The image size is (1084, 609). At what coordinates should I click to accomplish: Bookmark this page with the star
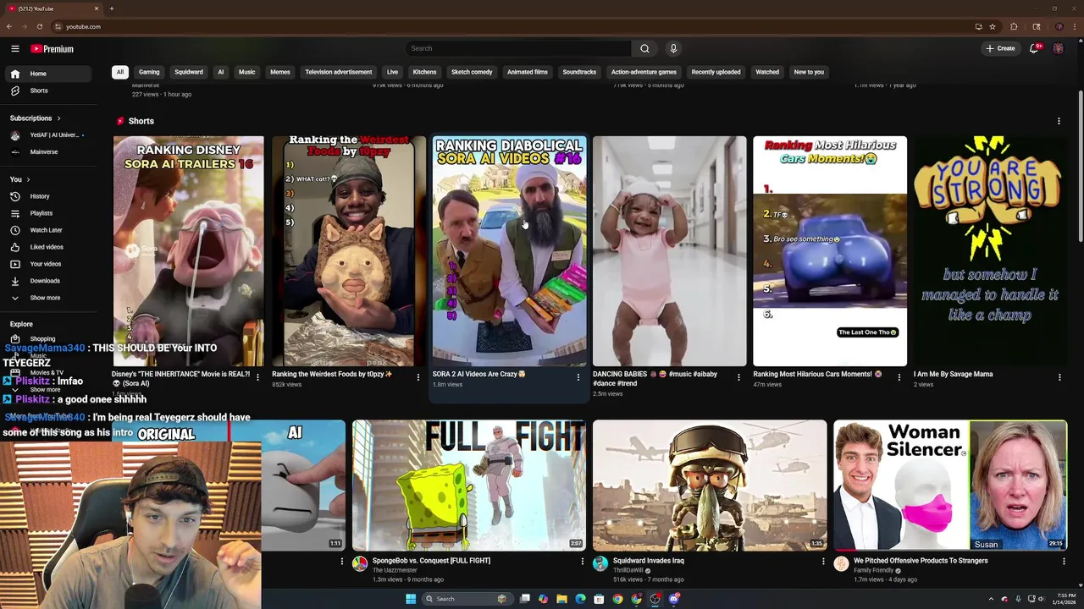tap(992, 26)
